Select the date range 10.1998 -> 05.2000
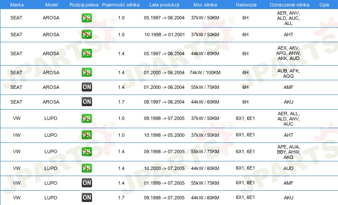338x205 pixels. click(165, 135)
